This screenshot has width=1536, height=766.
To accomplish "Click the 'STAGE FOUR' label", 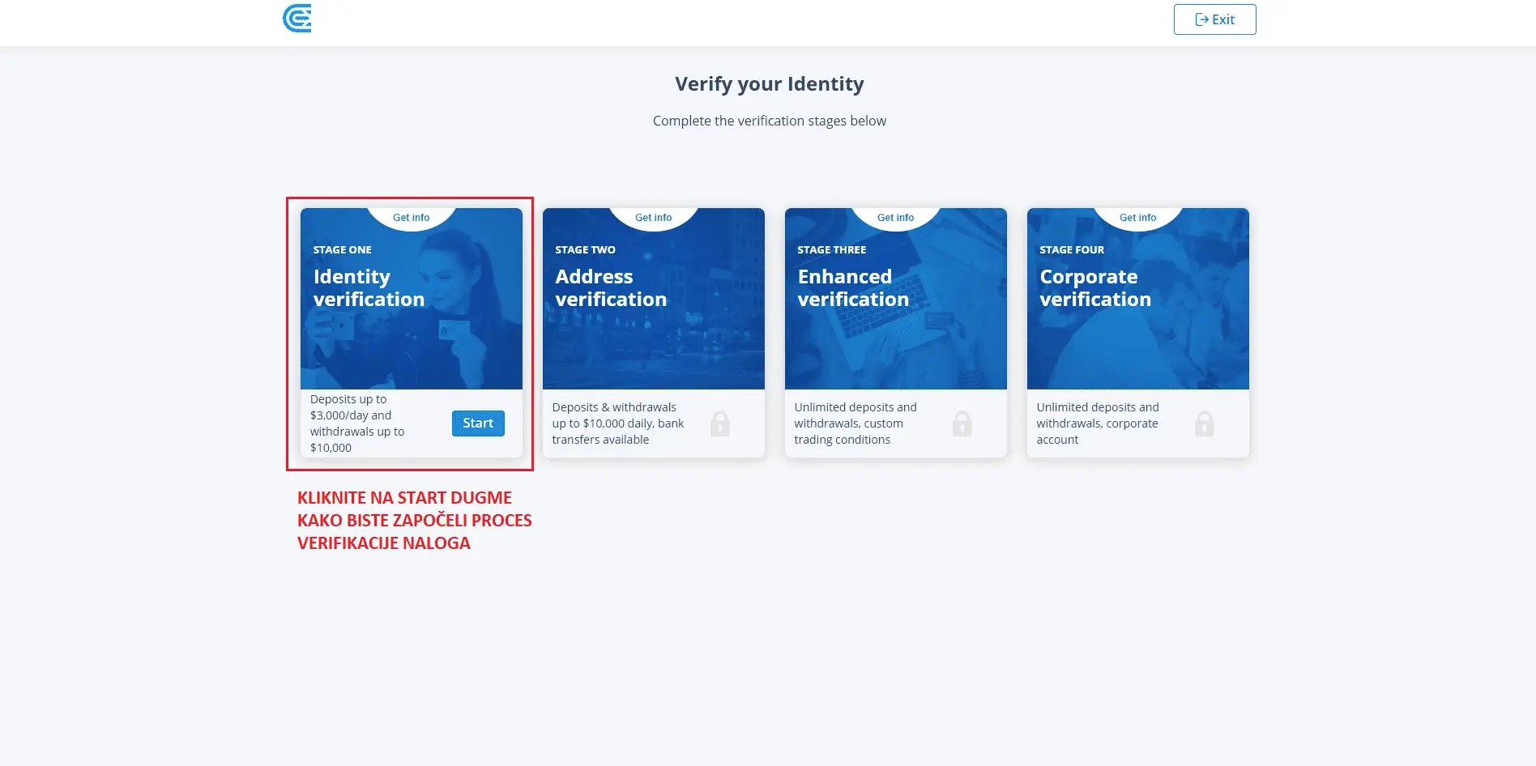I will click(x=1072, y=250).
